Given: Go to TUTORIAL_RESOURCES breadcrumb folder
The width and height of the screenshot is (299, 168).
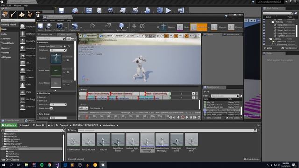Looking at the screenshot, I should coord(85,125).
